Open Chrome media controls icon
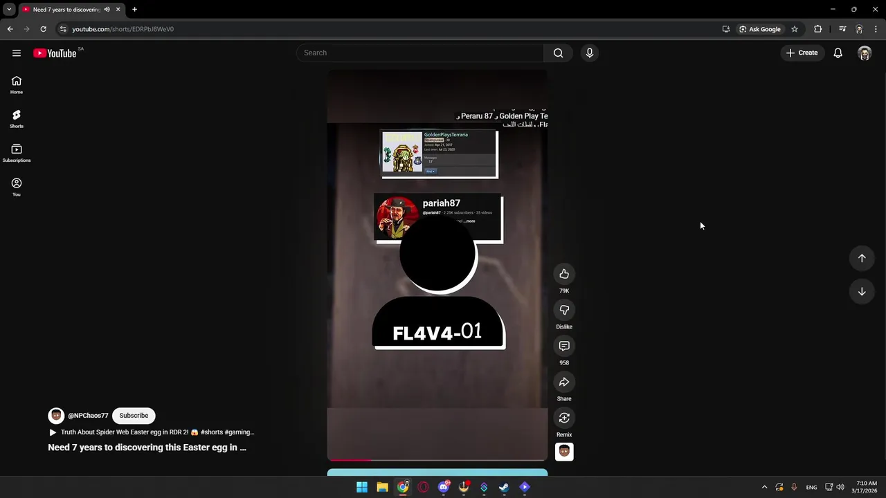 tap(842, 29)
